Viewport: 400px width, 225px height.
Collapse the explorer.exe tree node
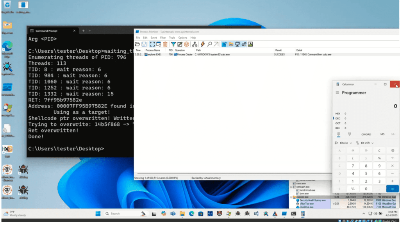pos(291,197)
